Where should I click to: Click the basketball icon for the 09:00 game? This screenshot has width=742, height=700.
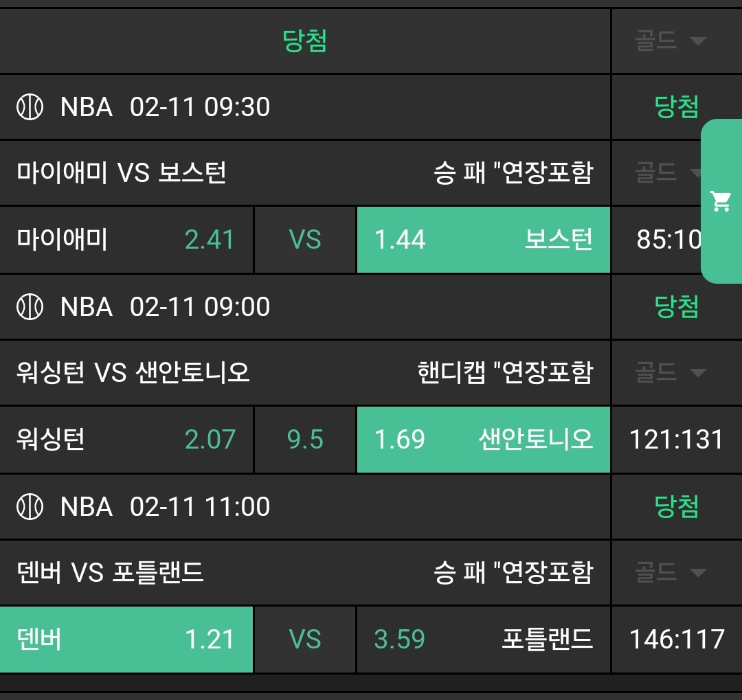(x=30, y=306)
